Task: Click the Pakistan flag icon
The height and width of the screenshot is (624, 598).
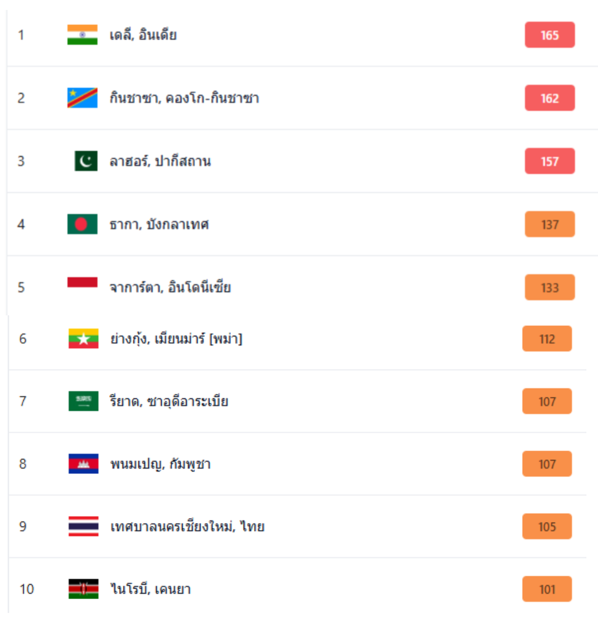Action: click(x=86, y=161)
